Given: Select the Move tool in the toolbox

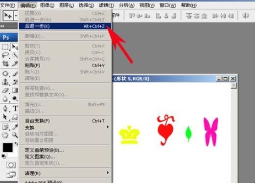Looking at the screenshot, I should point(15,47).
